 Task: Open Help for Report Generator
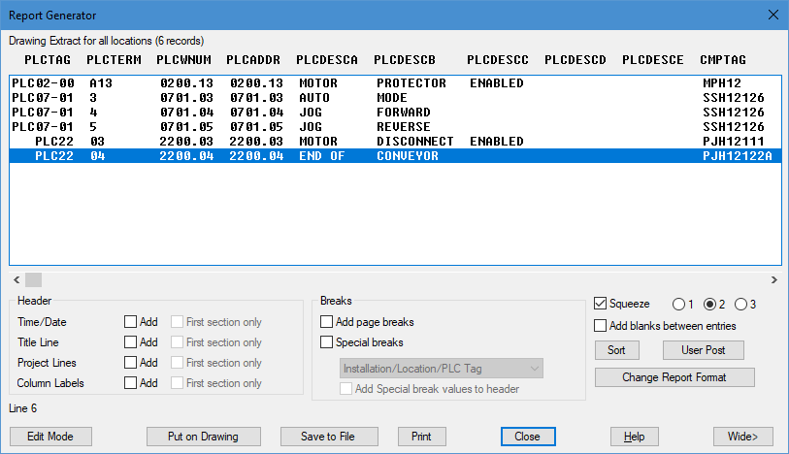click(634, 437)
